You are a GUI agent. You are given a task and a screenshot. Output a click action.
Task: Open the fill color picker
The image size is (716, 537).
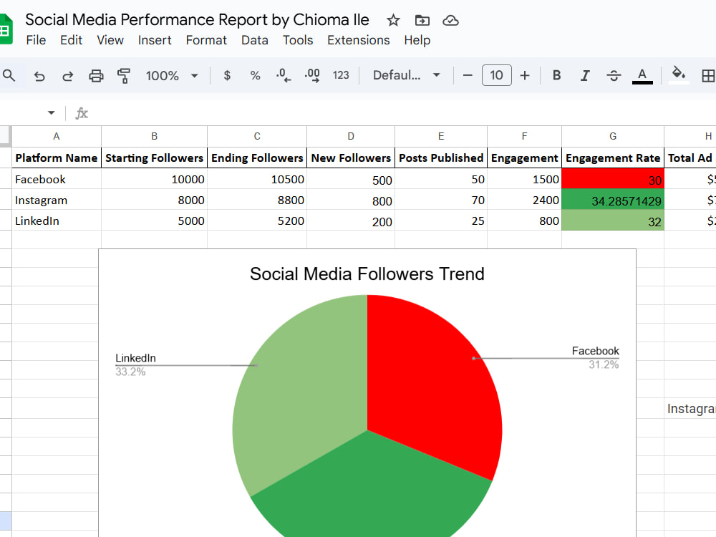point(679,74)
